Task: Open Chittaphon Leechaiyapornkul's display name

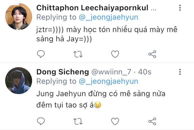Action: coord(92,8)
